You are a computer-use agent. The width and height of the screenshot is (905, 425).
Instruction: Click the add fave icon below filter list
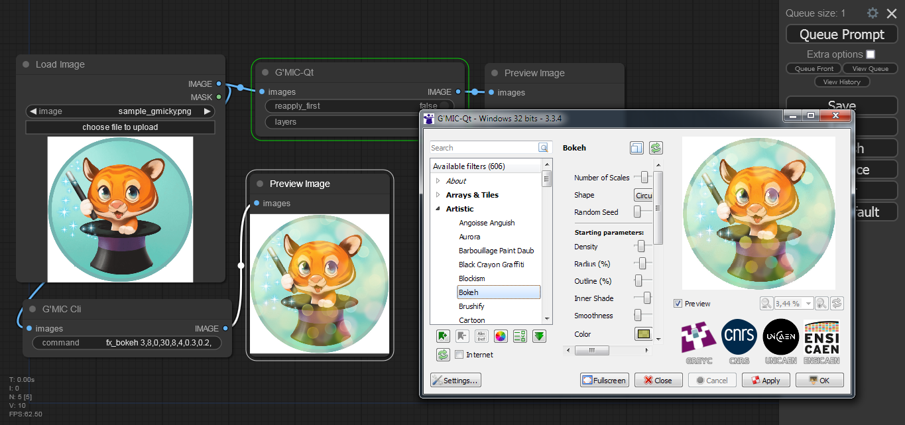tap(443, 335)
